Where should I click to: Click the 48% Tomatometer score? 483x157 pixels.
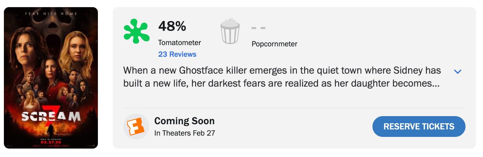point(172,26)
